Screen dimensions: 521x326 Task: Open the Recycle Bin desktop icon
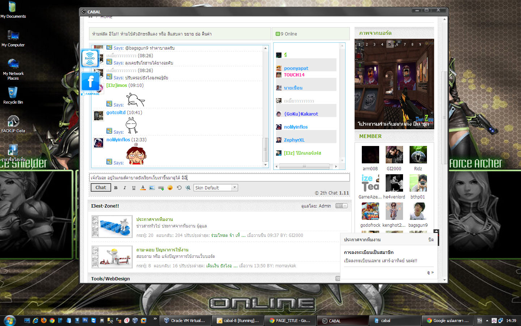(13, 96)
